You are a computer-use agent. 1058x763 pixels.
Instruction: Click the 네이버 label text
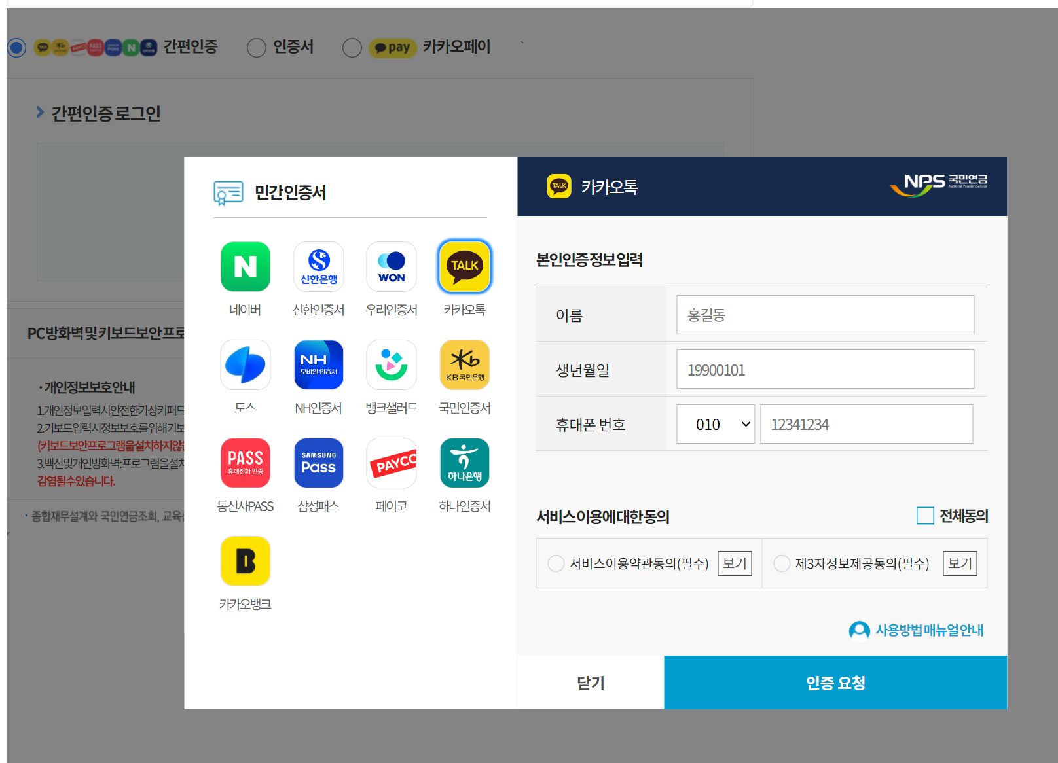[x=246, y=310]
